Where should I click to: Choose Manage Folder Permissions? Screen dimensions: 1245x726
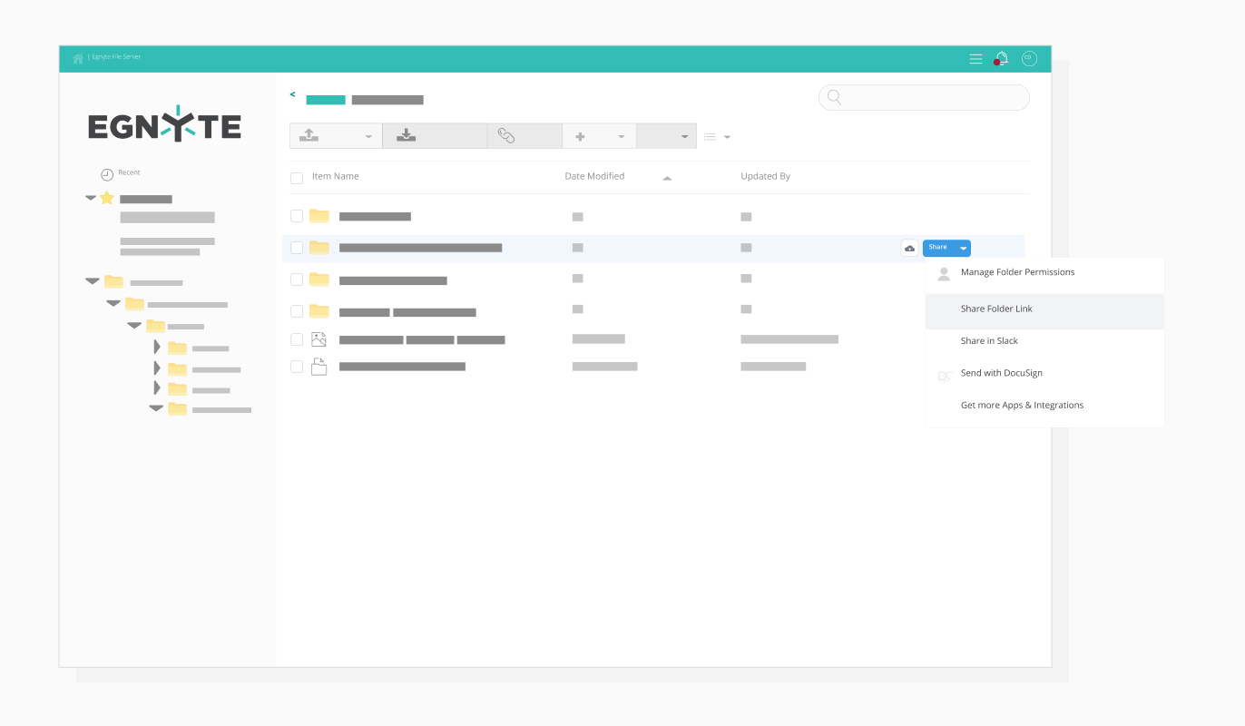[x=1017, y=272]
